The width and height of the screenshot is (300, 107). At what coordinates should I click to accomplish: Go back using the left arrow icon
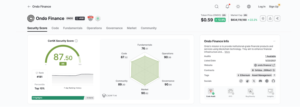point(29,6)
